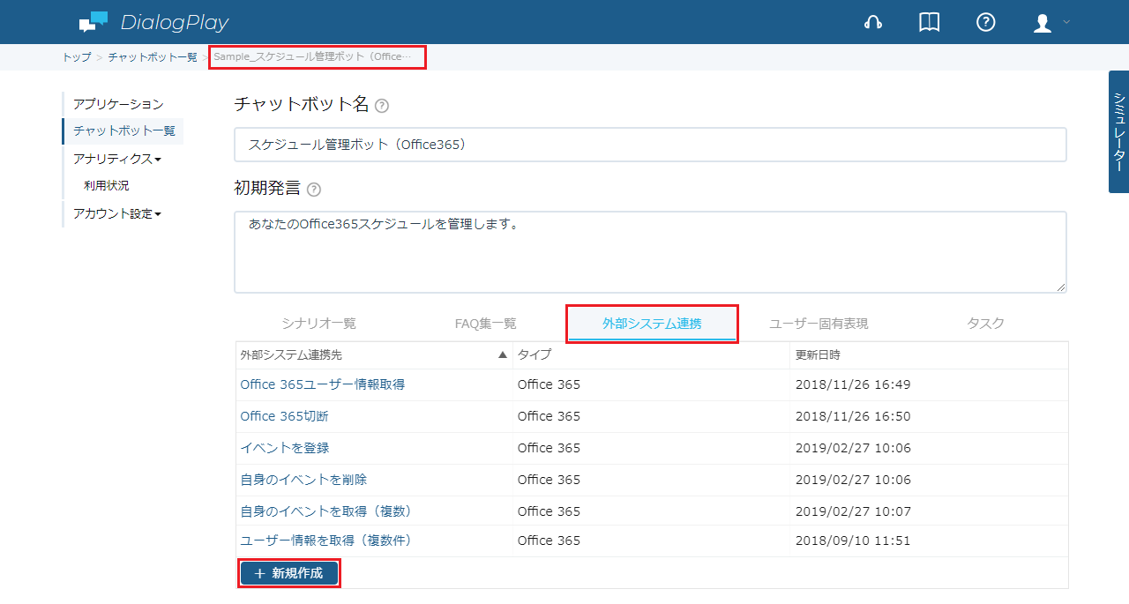
Task: Switch to the FAQ集一覧 tab
Action: 485,324
